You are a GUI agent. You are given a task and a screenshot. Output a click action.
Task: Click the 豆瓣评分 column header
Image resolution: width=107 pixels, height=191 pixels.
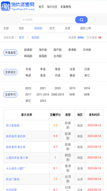pyautogui.click(x=55, y=115)
